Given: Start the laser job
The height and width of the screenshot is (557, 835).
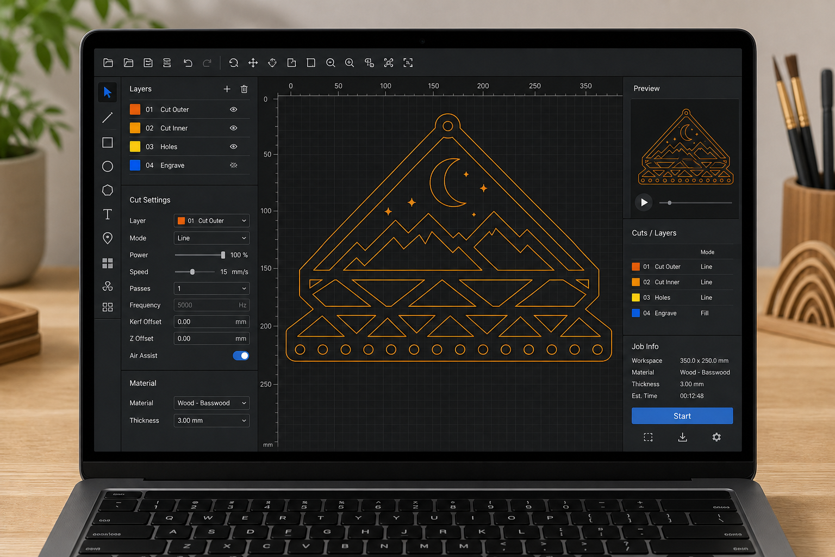Looking at the screenshot, I should [682, 416].
